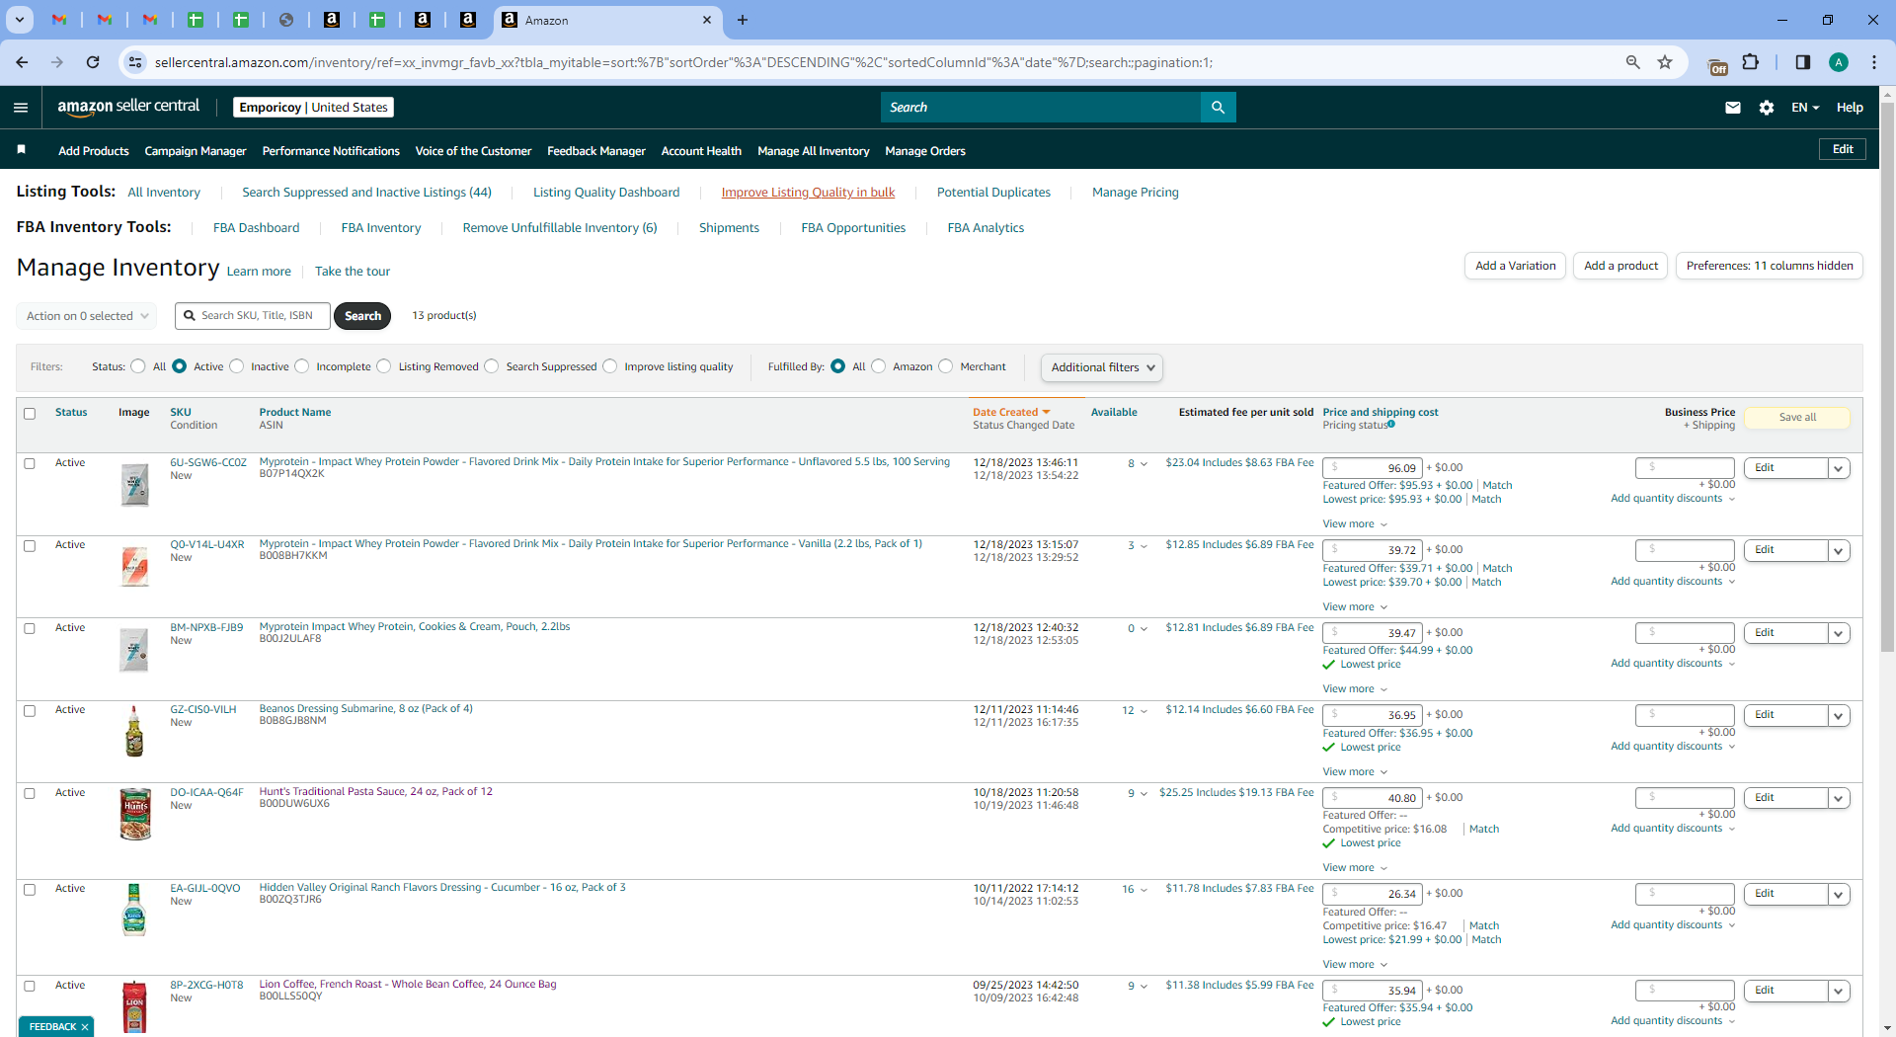Click the extension icon marked Off
The height and width of the screenshot is (1037, 1896).
1717,65
